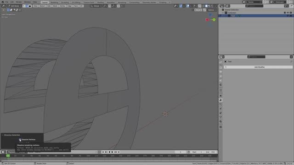Viewport: 294px width, 165px height.
Task: Open the Help menu
Action: tap(35, 2)
